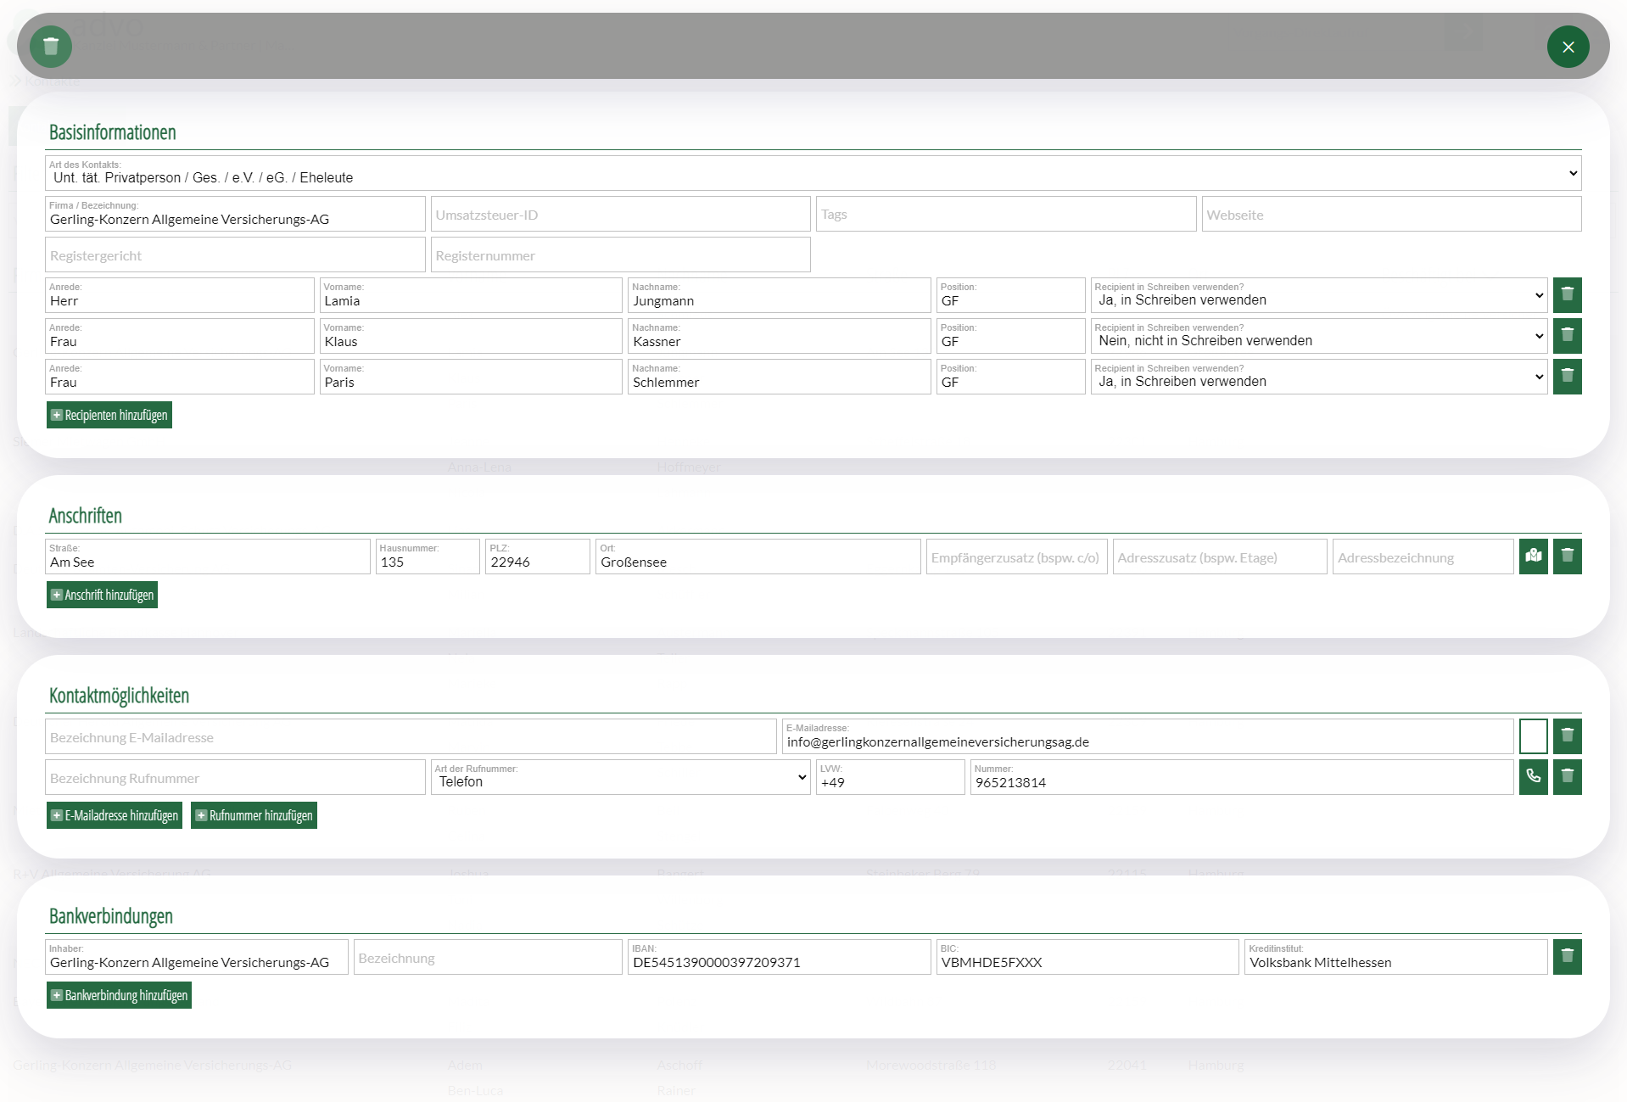Image resolution: width=1627 pixels, height=1102 pixels.
Task: Change Klaus Kassner's recipient usage dropdown
Action: click(x=1318, y=337)
